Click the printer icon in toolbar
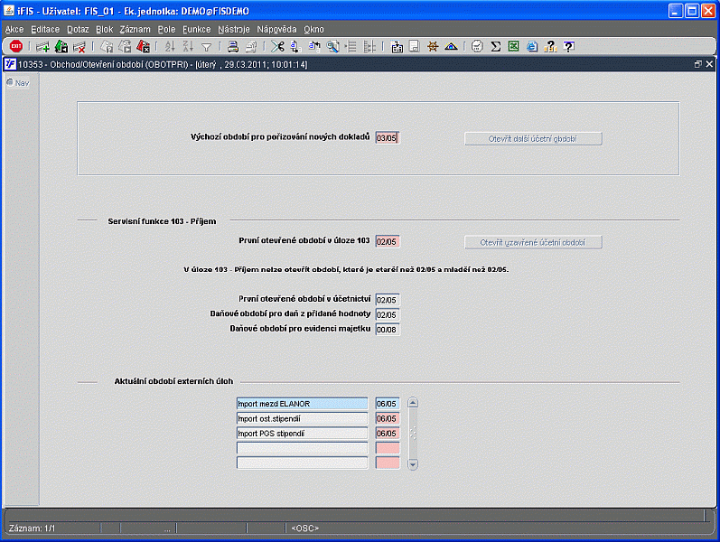This screenshot has width=720, height=542. point(233,46)
